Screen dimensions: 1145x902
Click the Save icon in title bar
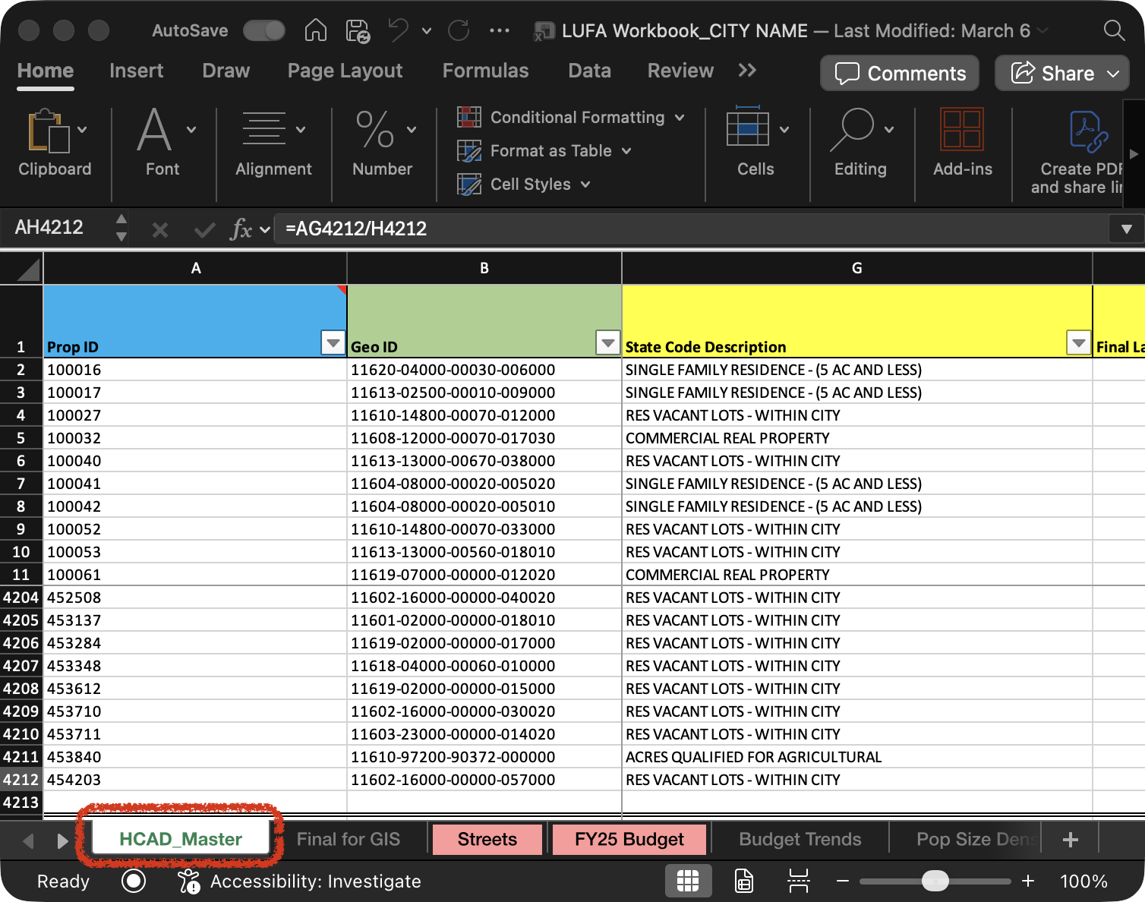[x=358, y=30]
